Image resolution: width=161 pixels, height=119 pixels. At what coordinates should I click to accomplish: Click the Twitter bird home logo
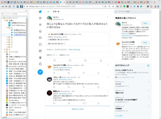[x=40, y=12]
